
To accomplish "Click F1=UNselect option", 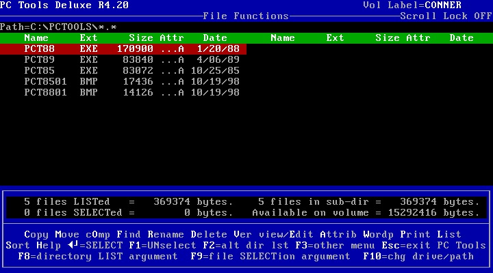I will tap(162, 245).
